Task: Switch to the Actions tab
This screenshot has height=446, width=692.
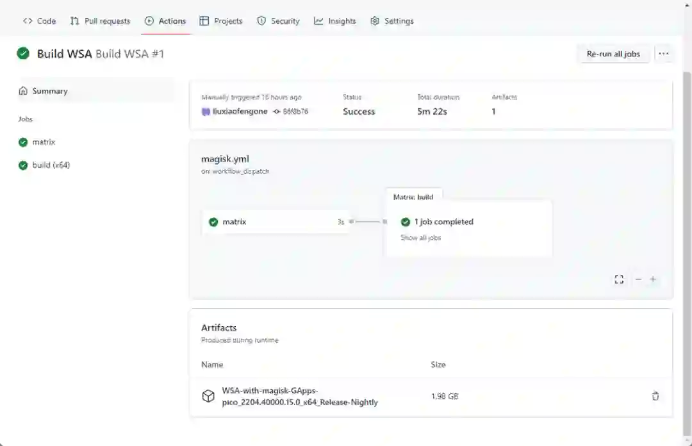Action: coord(165,21)
